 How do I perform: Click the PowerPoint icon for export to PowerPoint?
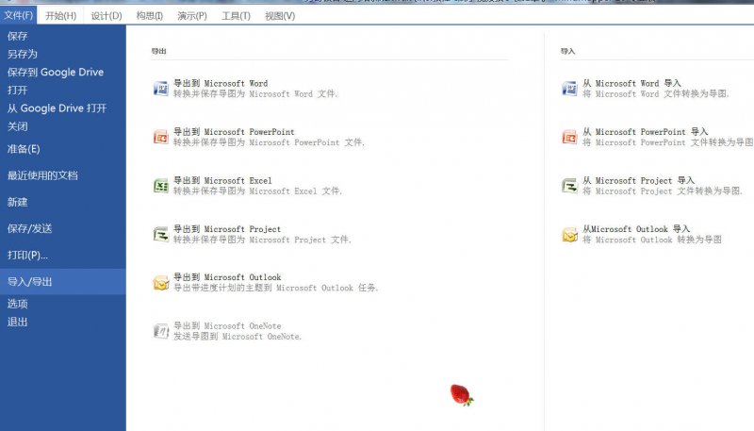(160, 137)
